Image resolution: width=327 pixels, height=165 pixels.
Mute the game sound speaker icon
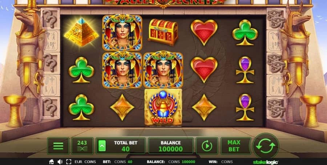point(60,162)
